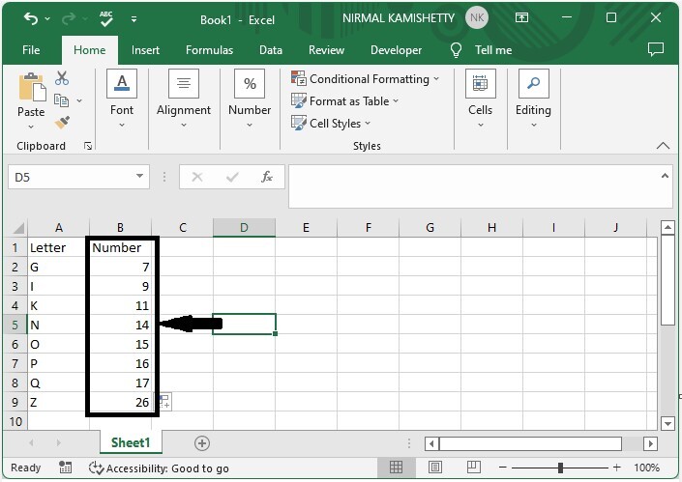
Task: Expand the formula bar with the caret
Action: (665, 176)
